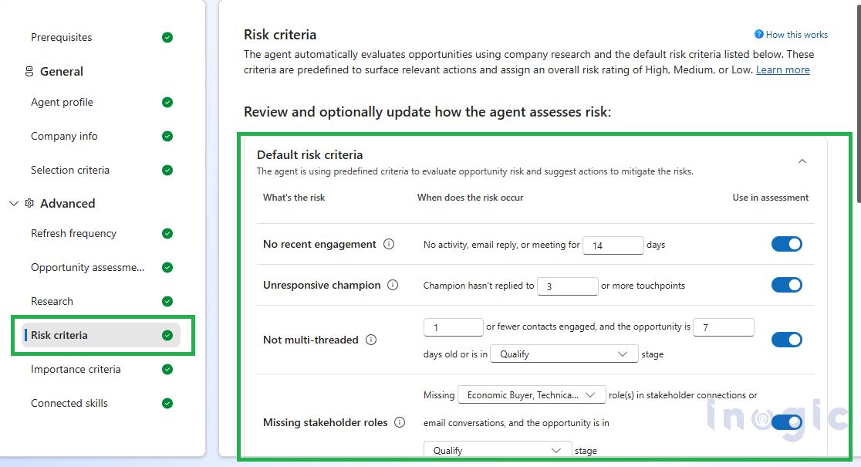Click the Unresponsive champion label
The width and height of the screenshot is (861, 467).
pyautogui.click(x=322, y=285)
